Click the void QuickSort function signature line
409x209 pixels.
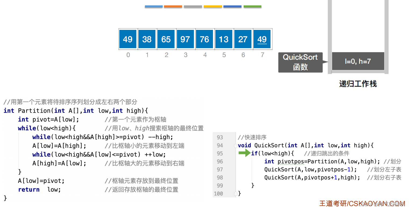(x=306, y=146)
